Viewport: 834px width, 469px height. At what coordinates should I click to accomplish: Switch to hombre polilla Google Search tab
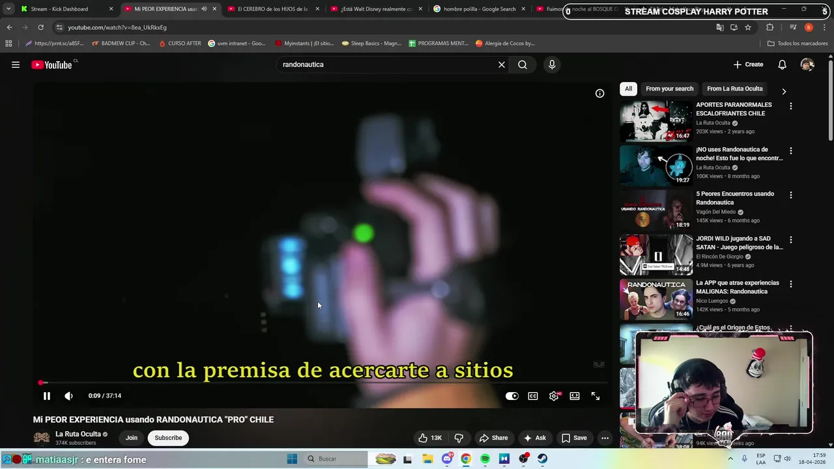pyautogui.click(x=479, y=9)
